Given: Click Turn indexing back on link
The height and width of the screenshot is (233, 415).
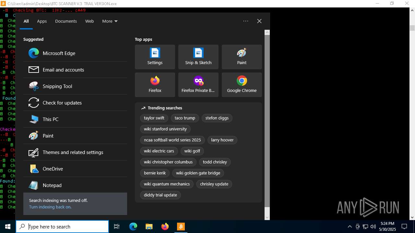Looking at the screenshot, I should coord(50,207).
